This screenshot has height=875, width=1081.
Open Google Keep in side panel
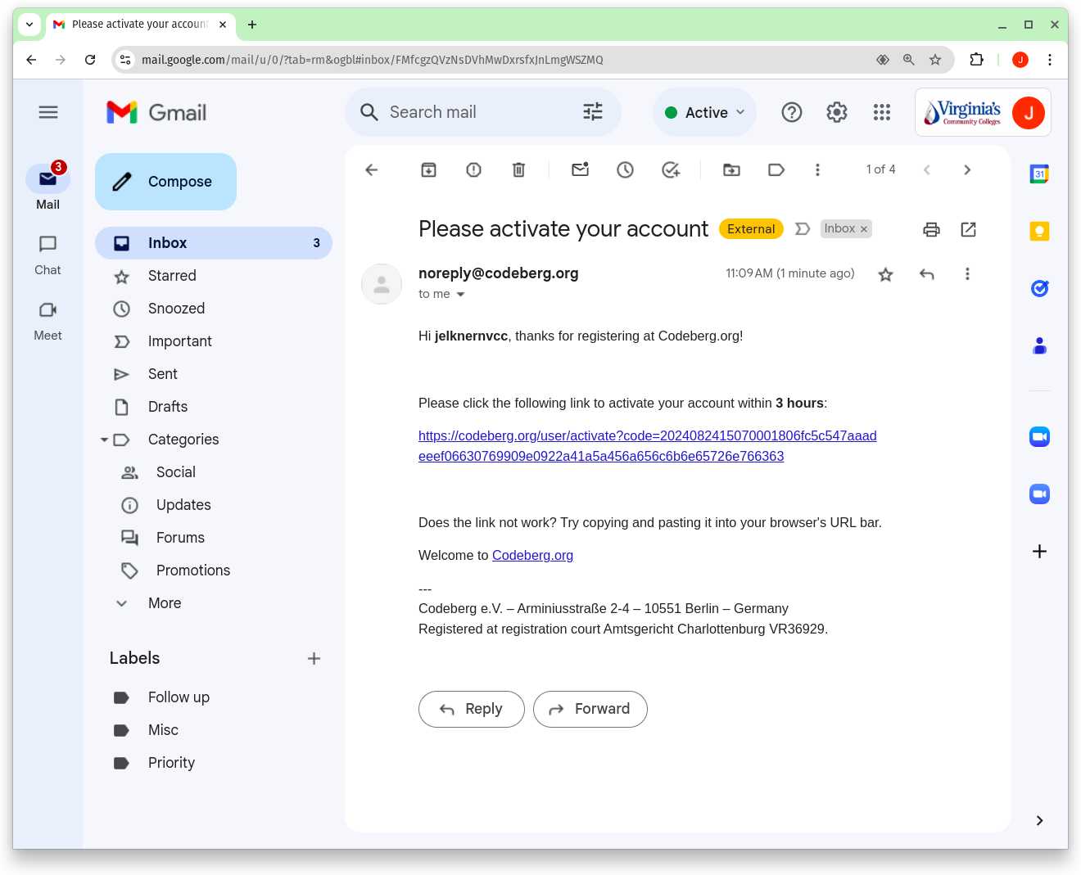click(1039, 231)
